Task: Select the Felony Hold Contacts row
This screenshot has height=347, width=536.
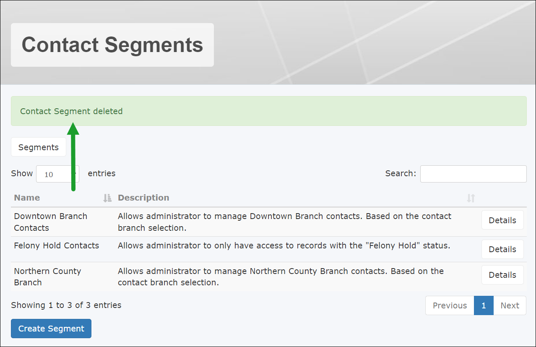Action: coord(56,245)
